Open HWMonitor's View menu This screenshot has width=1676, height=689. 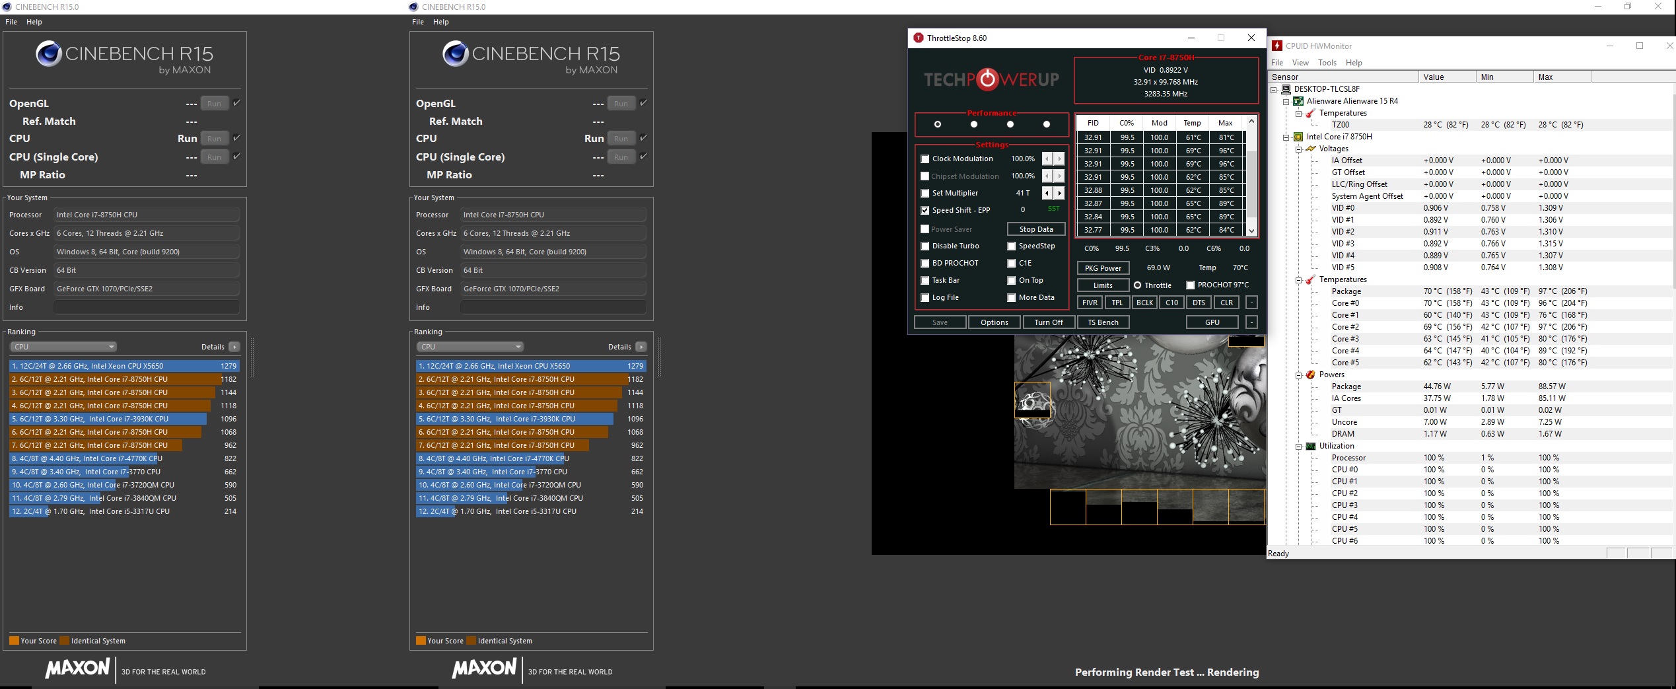(x=1300, y=63)
